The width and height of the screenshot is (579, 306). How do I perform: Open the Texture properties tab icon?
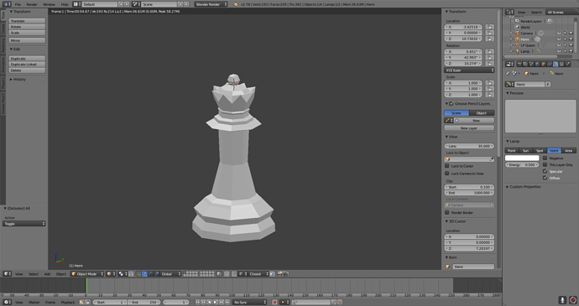coord(561,65)
